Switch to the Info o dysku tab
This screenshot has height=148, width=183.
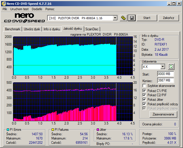[52, 29]
